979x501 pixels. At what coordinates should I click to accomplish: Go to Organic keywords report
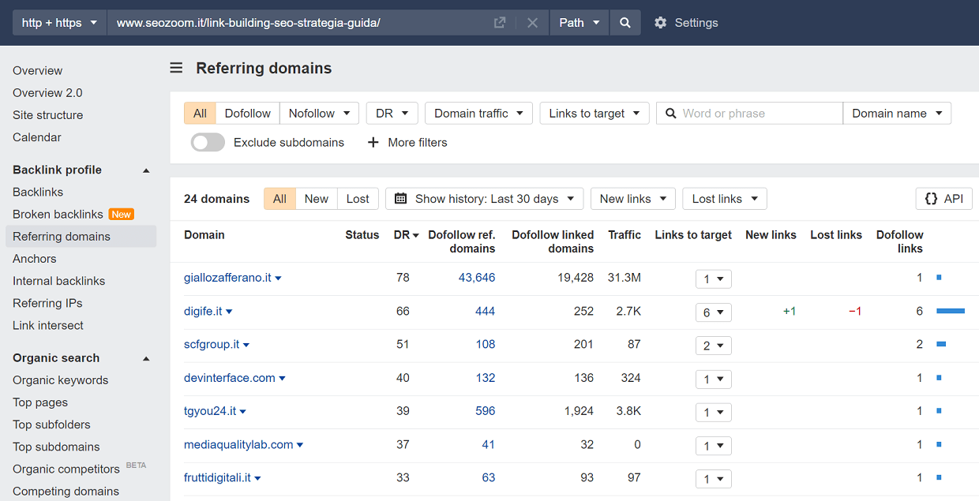[61, 380]
